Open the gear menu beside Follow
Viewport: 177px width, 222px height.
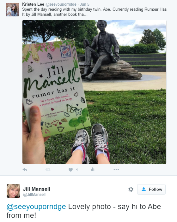pos(131,190)
